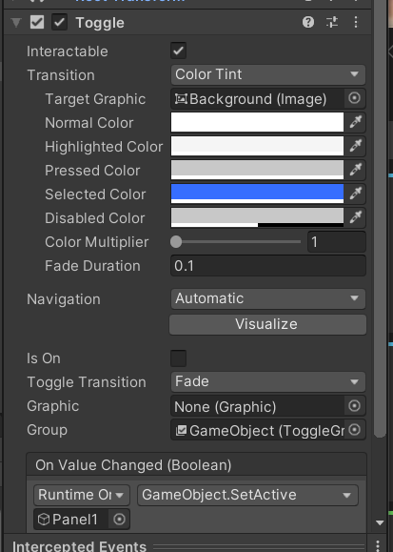Open object picker for Group field
Image resolution: width=393 pixels, height=552 pixels.
click(x=354, y=430)
